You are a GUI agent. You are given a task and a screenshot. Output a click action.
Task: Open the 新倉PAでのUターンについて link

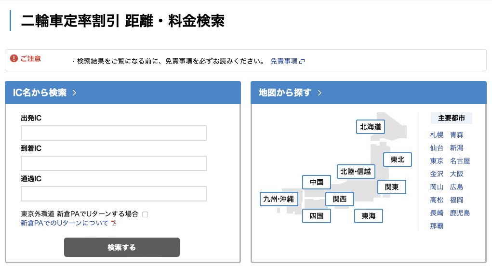(x=65, y=223)
